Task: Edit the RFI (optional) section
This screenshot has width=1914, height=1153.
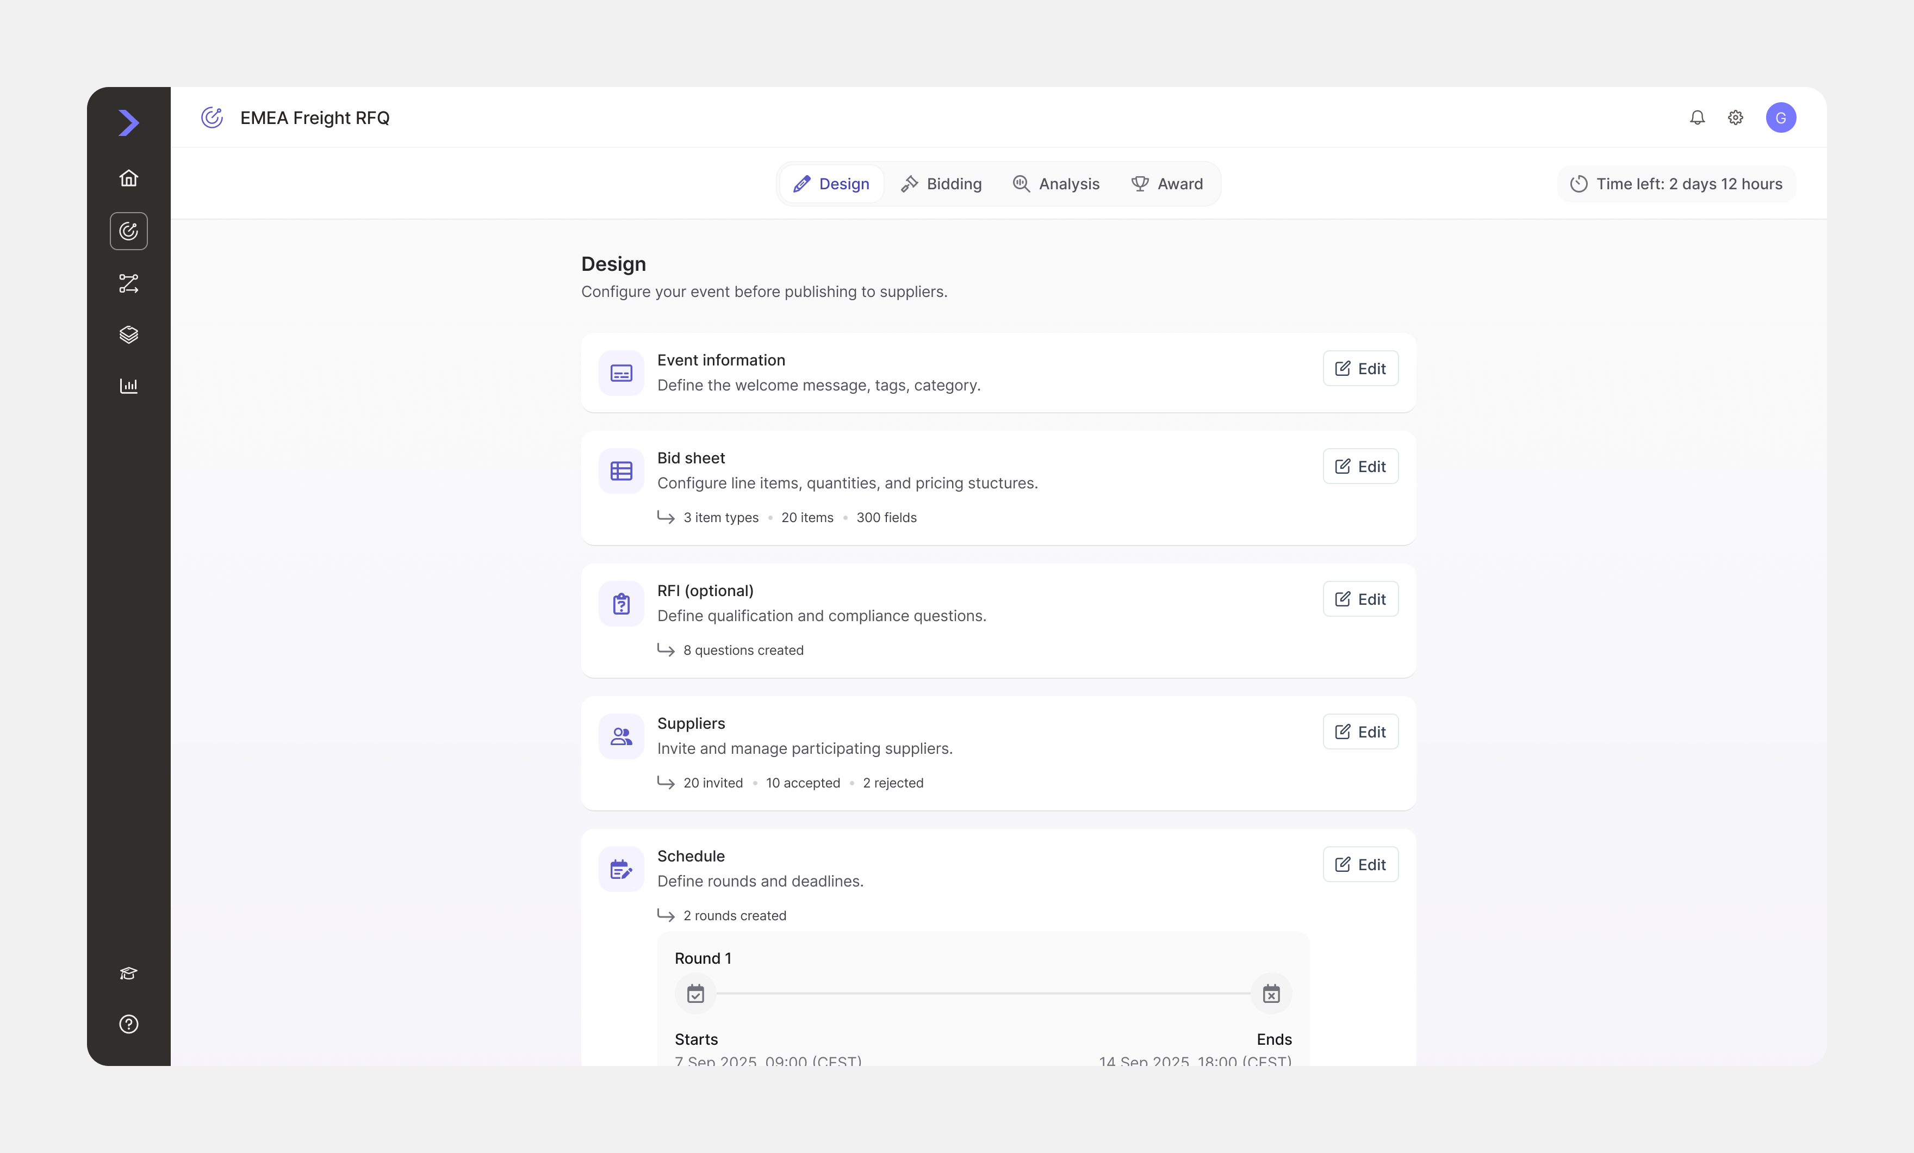Action: pos(1360,599)
